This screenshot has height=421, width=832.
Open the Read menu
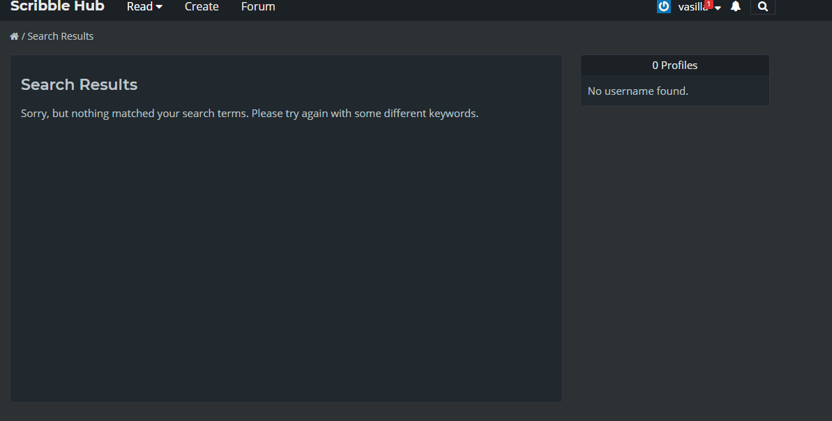tap(139, 6)
